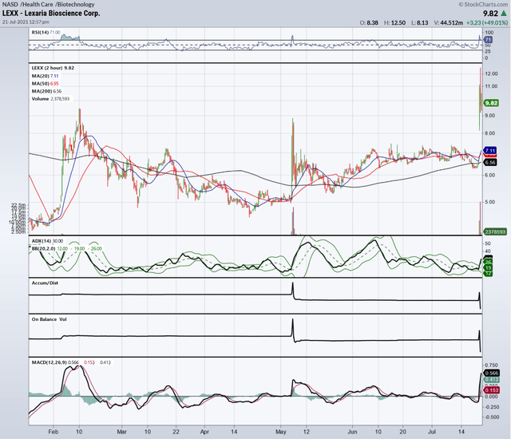The image size is (511, 439).
Task: Click the '12' date label after May
Action: coord(307,432)
